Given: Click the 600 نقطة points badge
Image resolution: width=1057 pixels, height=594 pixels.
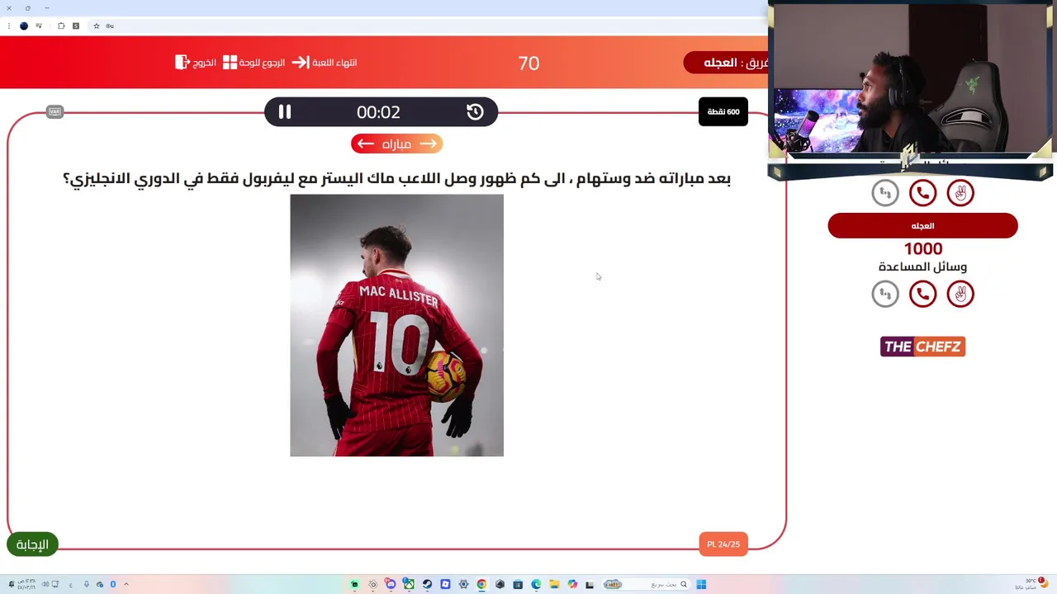Looking at the screenshot, I should pyautogui.click(x=723, y=111).
